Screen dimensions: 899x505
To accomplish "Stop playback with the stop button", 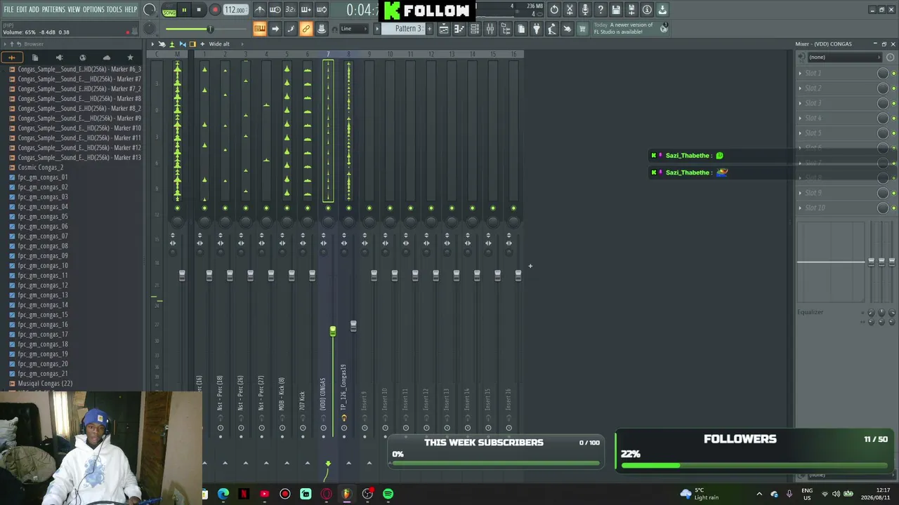I will click(x=199, y=11).
